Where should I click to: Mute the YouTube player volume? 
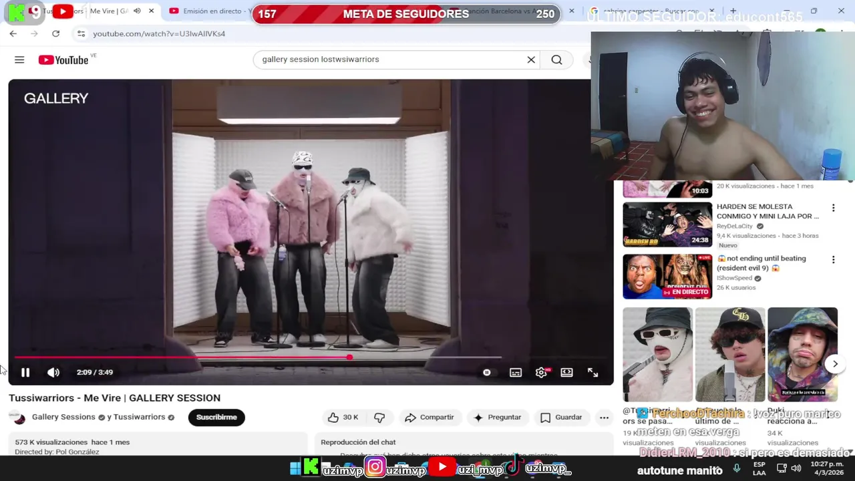53,372
